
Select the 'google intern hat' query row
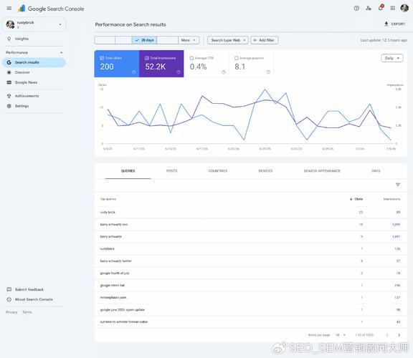250,286
